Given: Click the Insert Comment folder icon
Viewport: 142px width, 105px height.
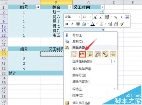Looking at the screenshot, I should coord(67,102).
